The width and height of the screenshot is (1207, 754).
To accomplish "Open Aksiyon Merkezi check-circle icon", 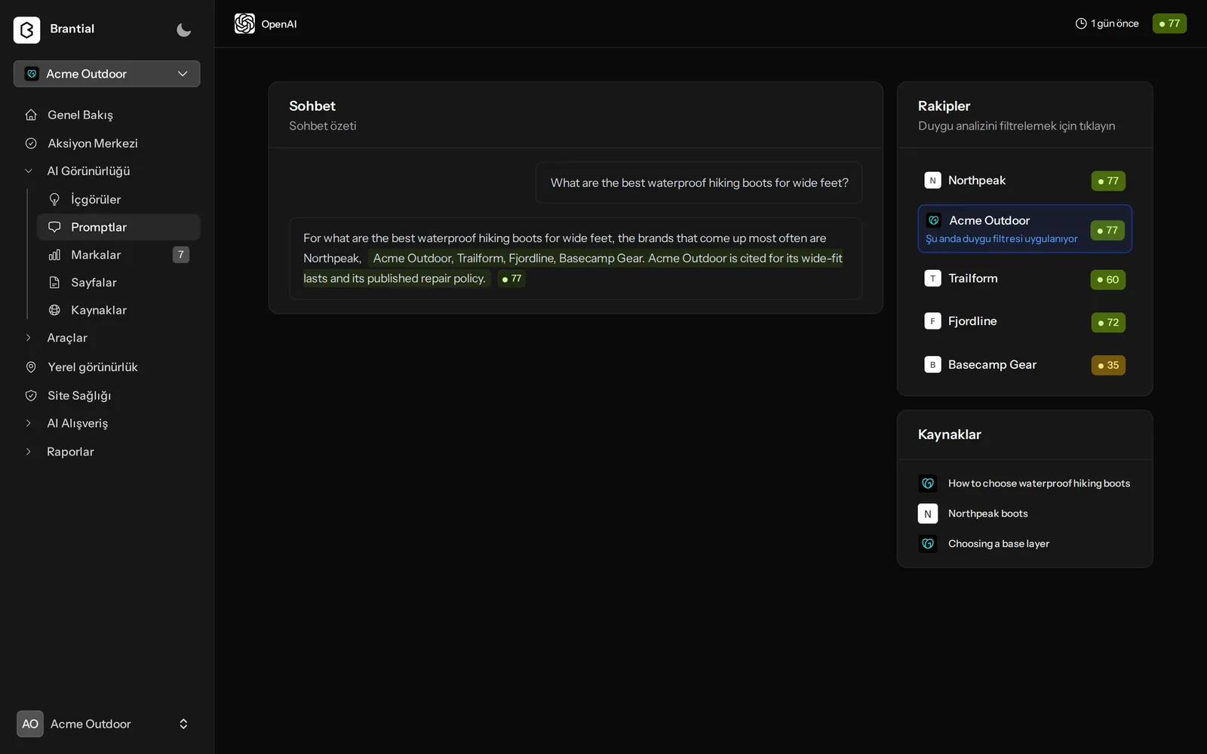I will tap(31, 143).
